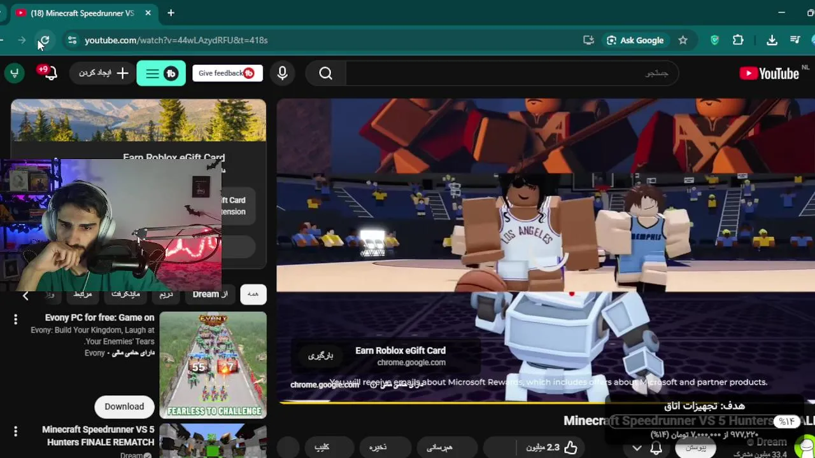Screen dimensions: 815x458
Task: Click the YouTube logo
Action: pyautogui.click(x=769, y=74)
